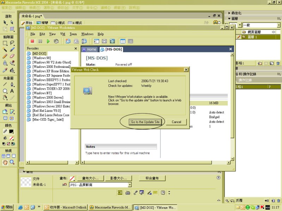This screenshot has width=282, height=211.
Task: Pick the Eraser tool
Action: (12, 56)
